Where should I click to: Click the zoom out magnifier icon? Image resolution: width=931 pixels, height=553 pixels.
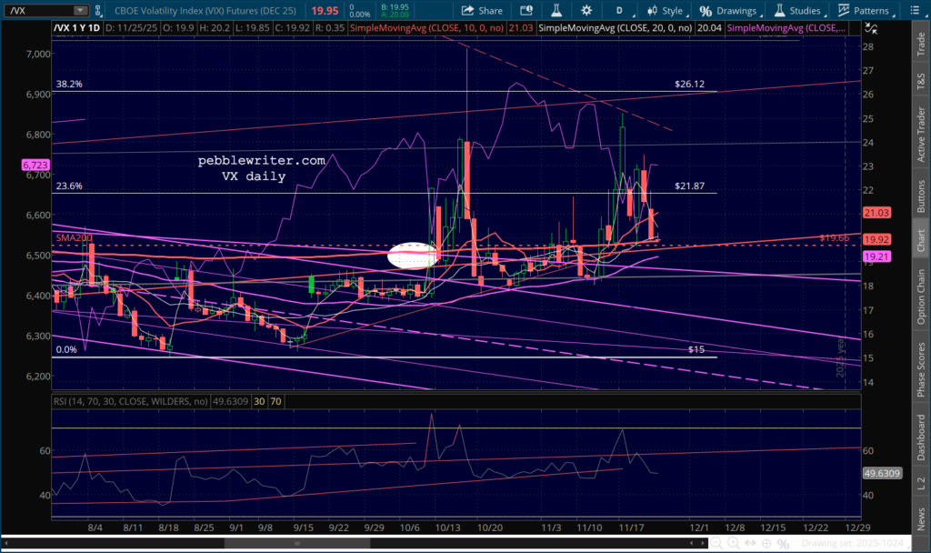[x=716, y=543]
